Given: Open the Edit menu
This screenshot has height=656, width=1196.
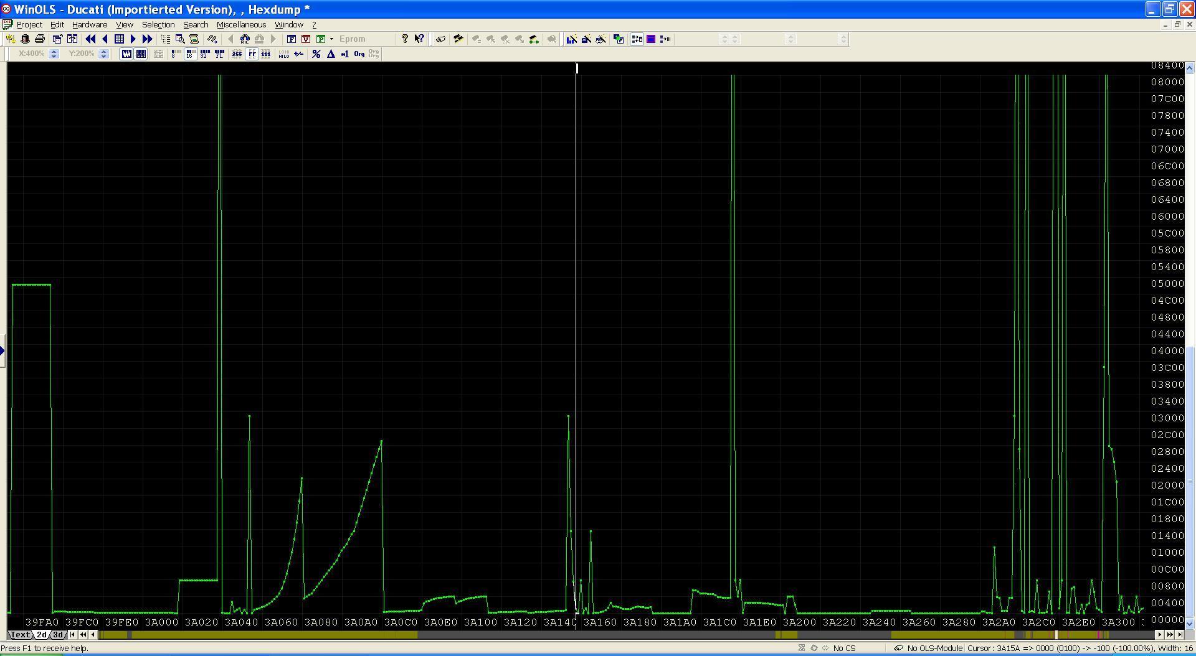Looking at the screenshot, I should coord(57,25).
